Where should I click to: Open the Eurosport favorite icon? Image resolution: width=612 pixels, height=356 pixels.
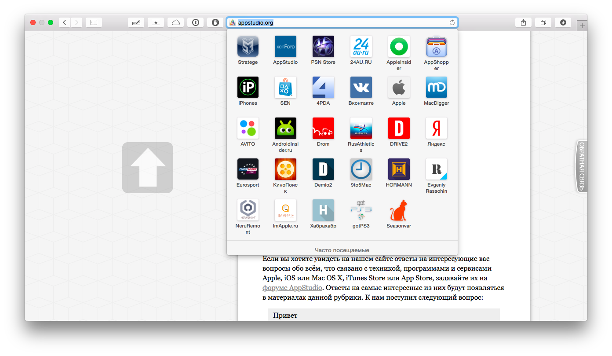(248, 169)
